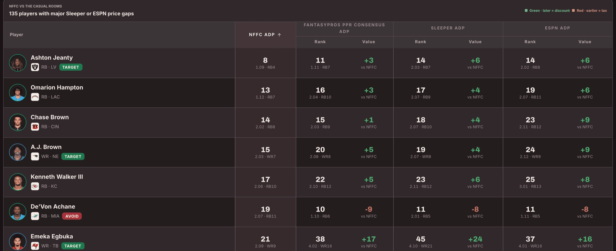This screenshot has width=616, height=251.
Task: Click Rank subheader under FantasyPros consensus
Action: [x=320, y=42]
